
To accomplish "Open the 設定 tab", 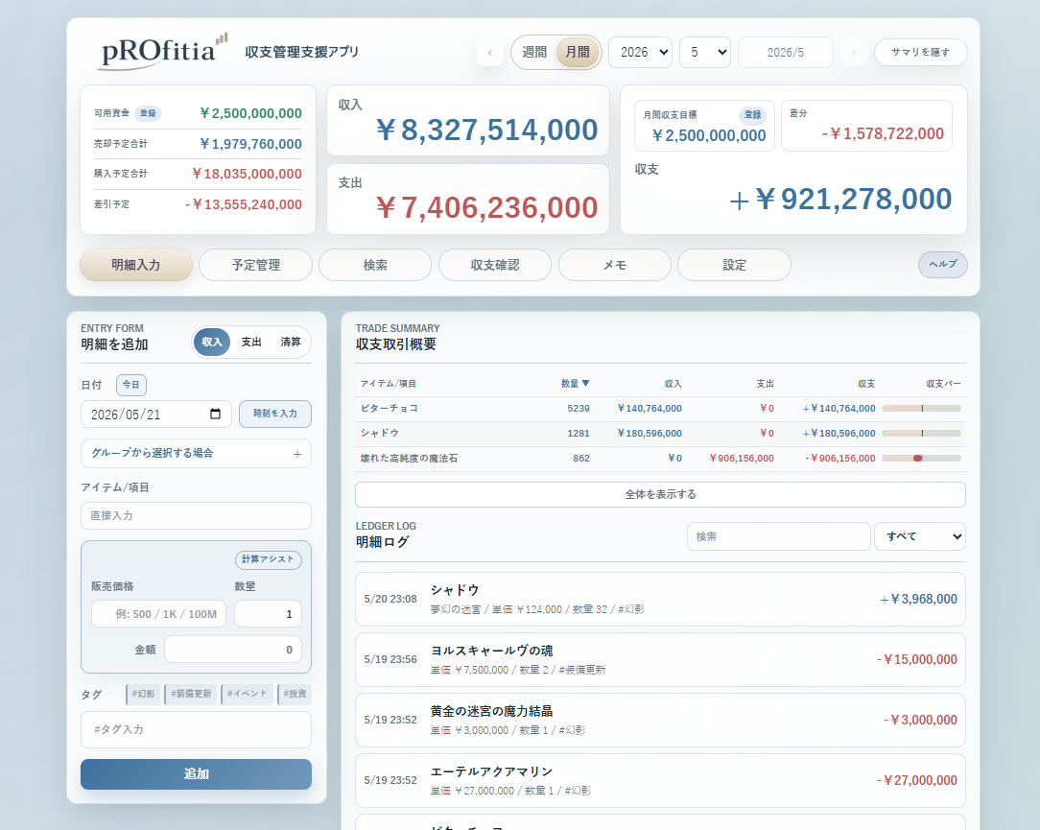I will tap(734, 265).
